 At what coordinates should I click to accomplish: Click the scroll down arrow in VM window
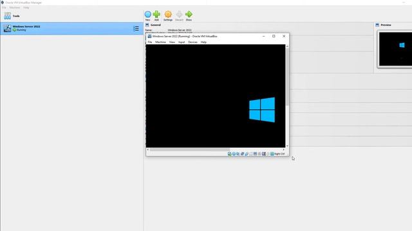pyautogui.click(x=287, y=146)
